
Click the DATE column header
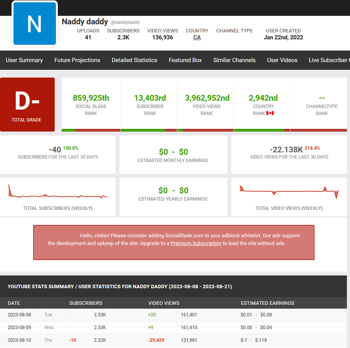(14, 303)
